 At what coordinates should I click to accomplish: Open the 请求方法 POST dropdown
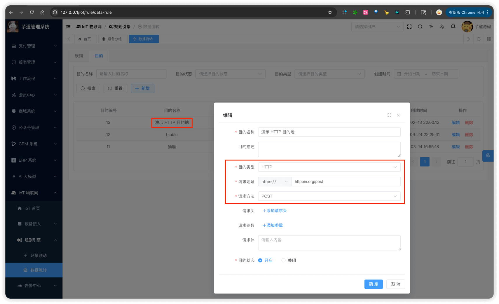pyautogui.click(x=329, y=196)
